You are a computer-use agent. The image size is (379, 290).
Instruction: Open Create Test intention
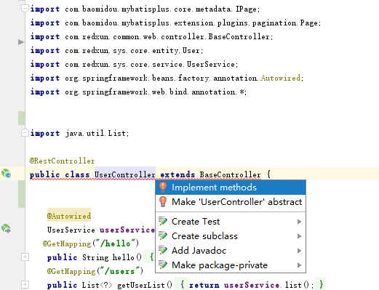click(x=231, y=222)
